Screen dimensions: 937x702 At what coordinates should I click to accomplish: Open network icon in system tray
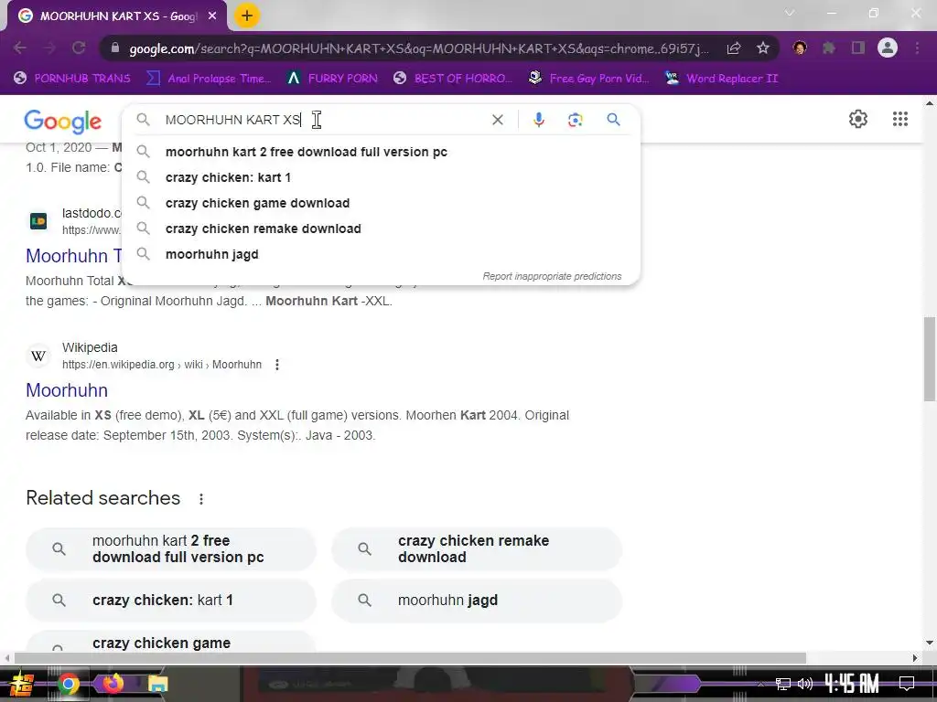click(783, 684)
